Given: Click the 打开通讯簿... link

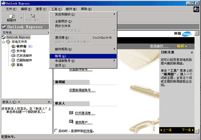Looking at the screenshot, I should click(85, 113).
